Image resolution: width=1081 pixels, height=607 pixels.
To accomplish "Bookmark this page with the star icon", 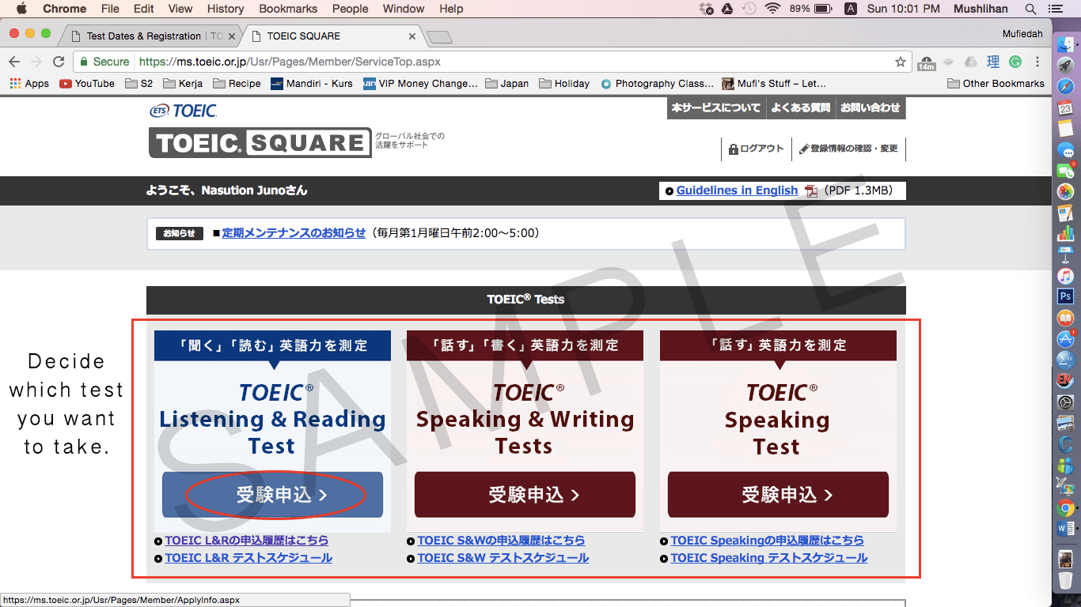I will [900, 62].
